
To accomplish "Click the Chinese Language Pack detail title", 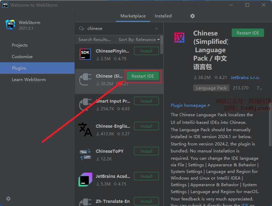I will pos(210,50).
